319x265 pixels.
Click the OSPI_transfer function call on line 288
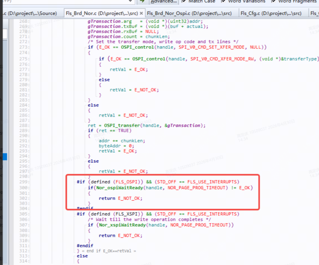click(x=122, y=125)
